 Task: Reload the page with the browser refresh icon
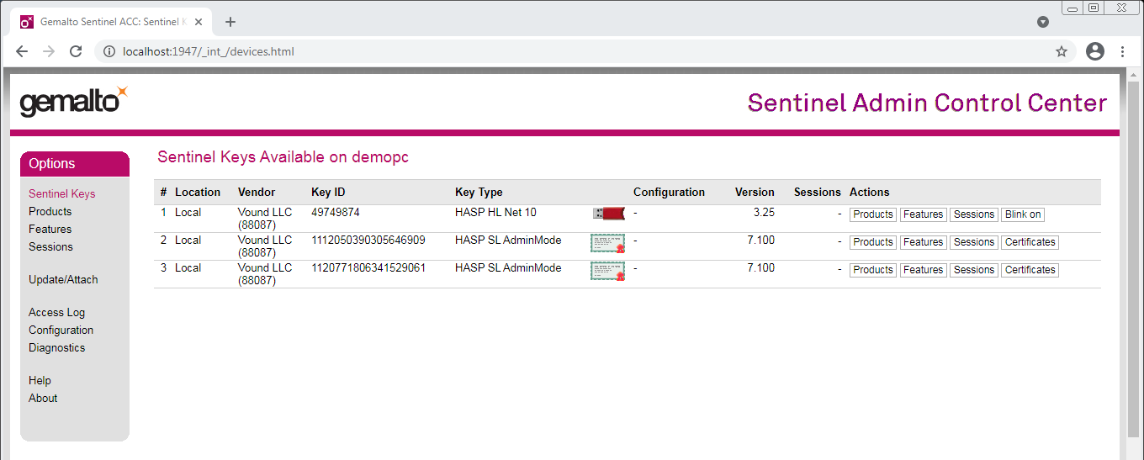pyautogui.click(x=76, y=51)
